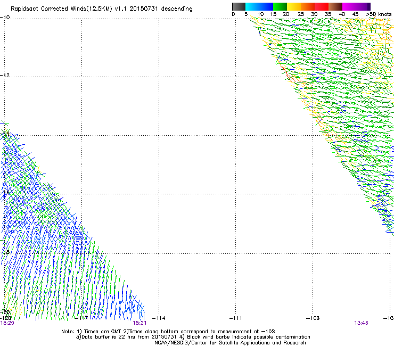Screen dimensions: 394x346
Task: Click the purple '15:20' time label
Action: (7, 323)
